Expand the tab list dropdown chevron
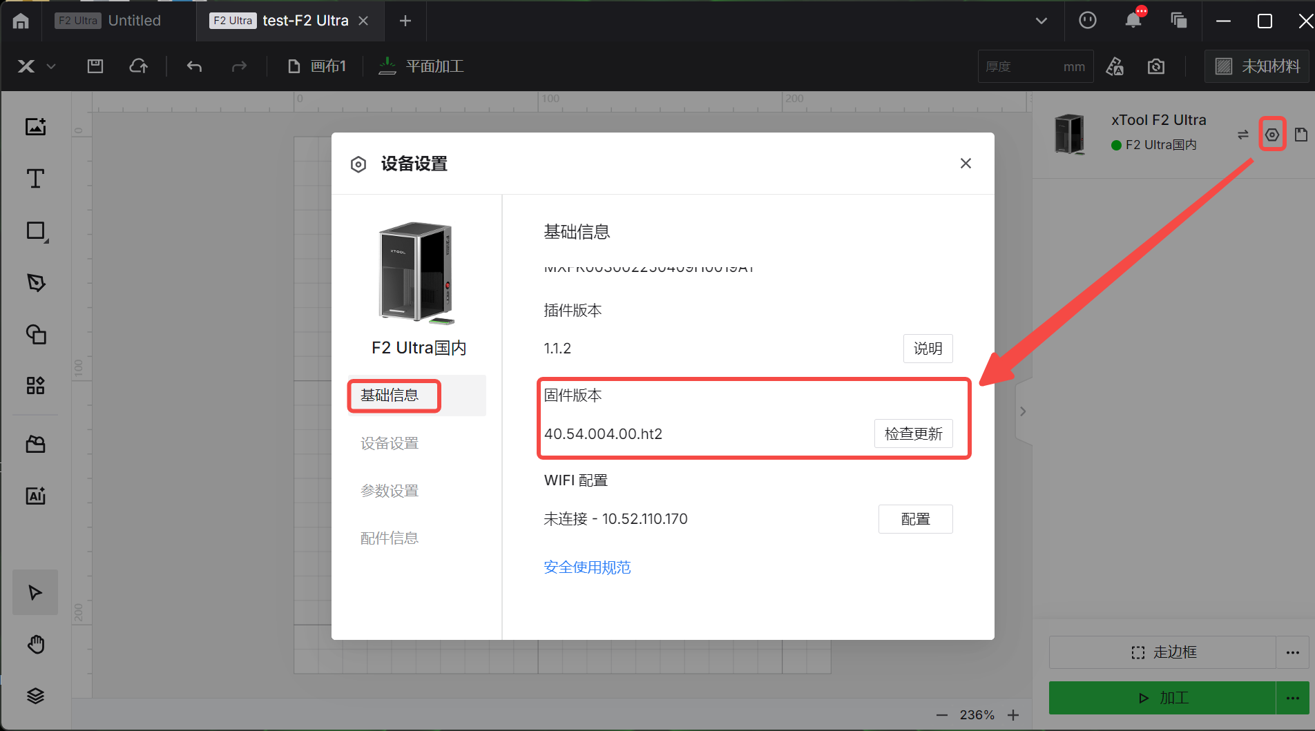This screenshot has height=731, width=1315. (x=1042, y=21)
